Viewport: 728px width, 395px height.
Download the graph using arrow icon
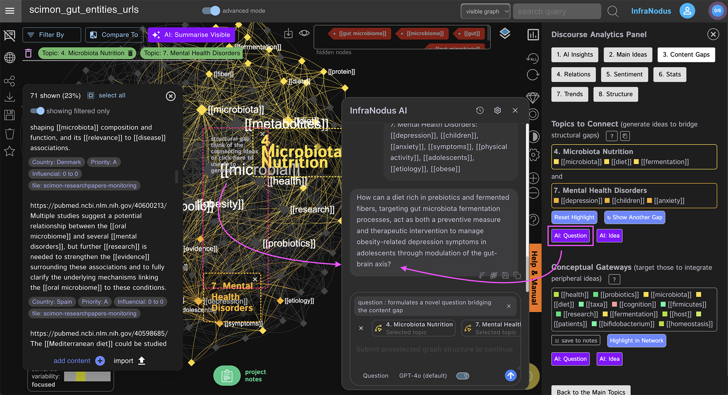[x=288, y=33]
